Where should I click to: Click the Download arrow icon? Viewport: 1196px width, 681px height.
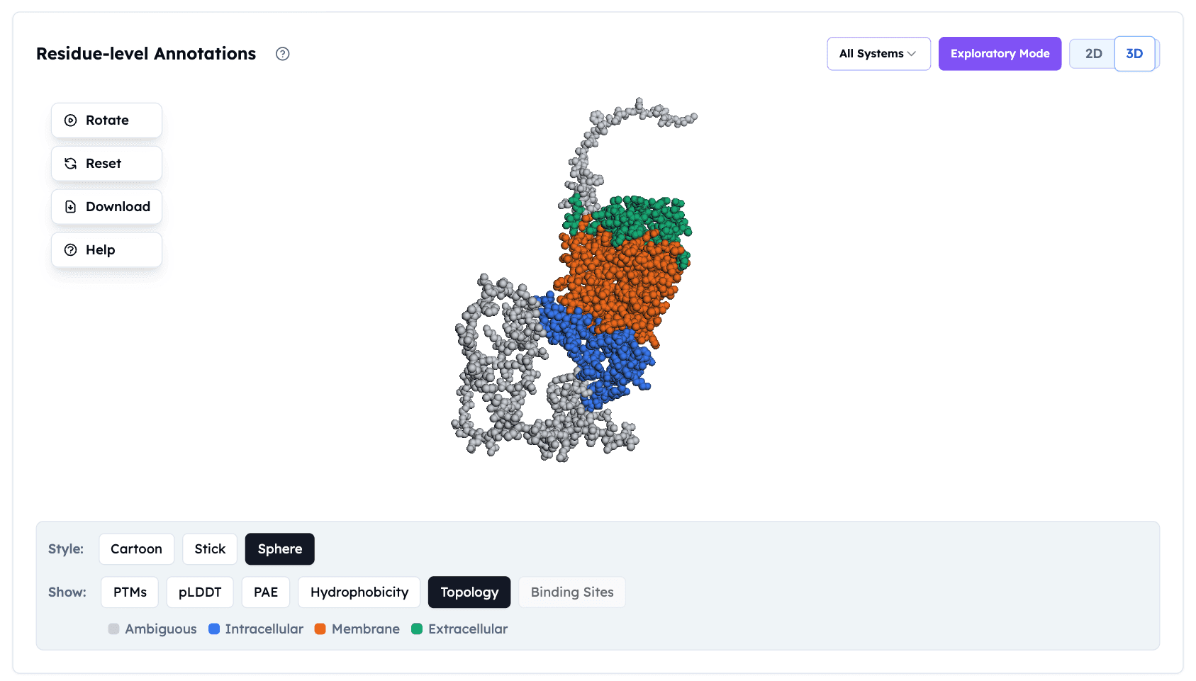(70, 206)
